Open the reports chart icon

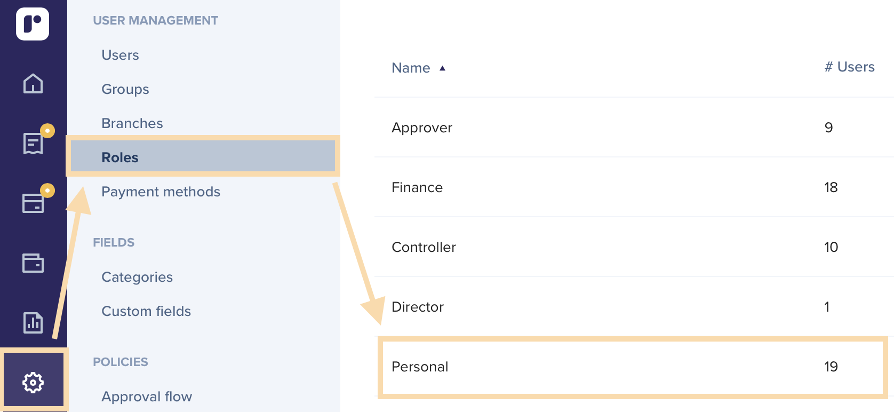tap(33, 322)
